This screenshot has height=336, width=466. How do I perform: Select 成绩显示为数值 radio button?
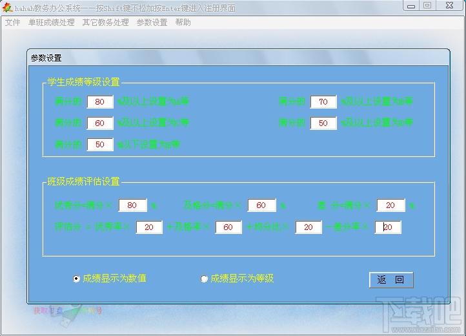(76, 278)
